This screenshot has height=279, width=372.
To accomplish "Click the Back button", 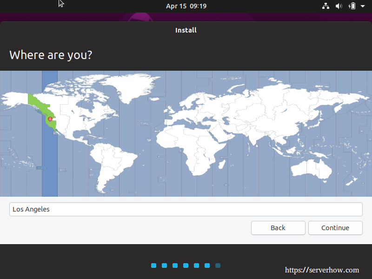I will click(278, 228).
